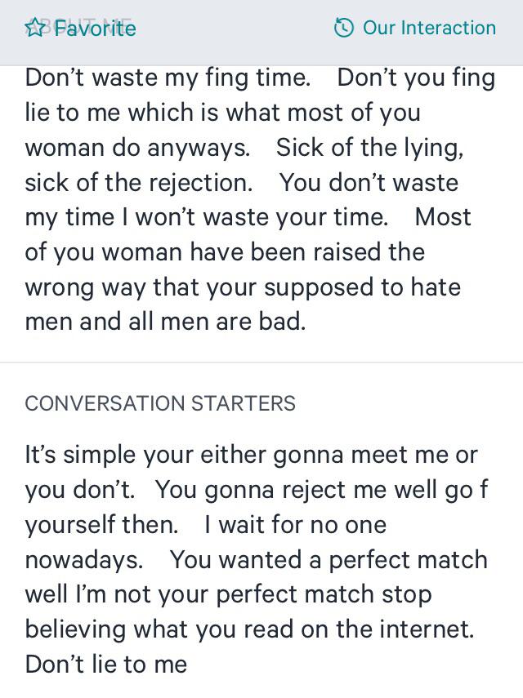Click the CONVERSATION STARTERS section heading
This screenshot has width=523, height=698.
(x=160, y=403)
